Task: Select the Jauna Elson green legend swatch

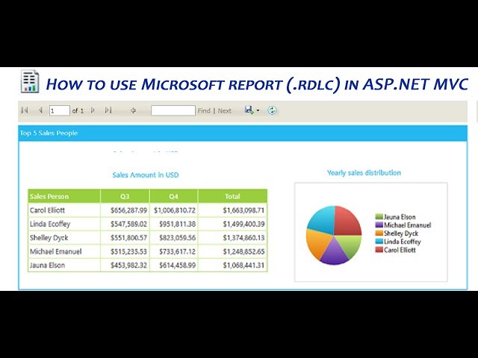Action: click(x=379, y=217)
